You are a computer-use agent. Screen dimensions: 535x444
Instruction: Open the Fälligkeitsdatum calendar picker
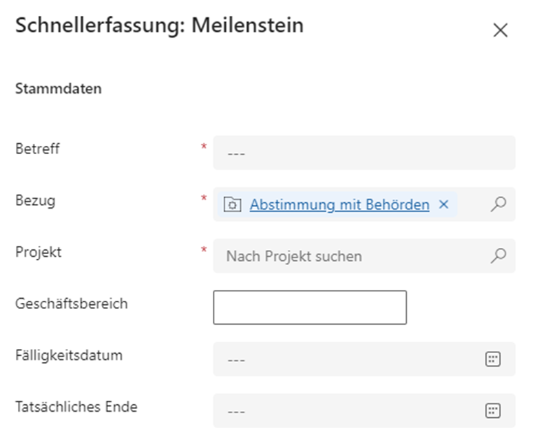(493, 359)
